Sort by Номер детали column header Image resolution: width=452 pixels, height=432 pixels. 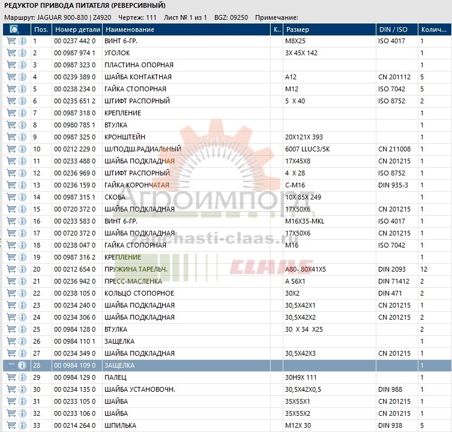pyautogui.click(x=77, y=29)
